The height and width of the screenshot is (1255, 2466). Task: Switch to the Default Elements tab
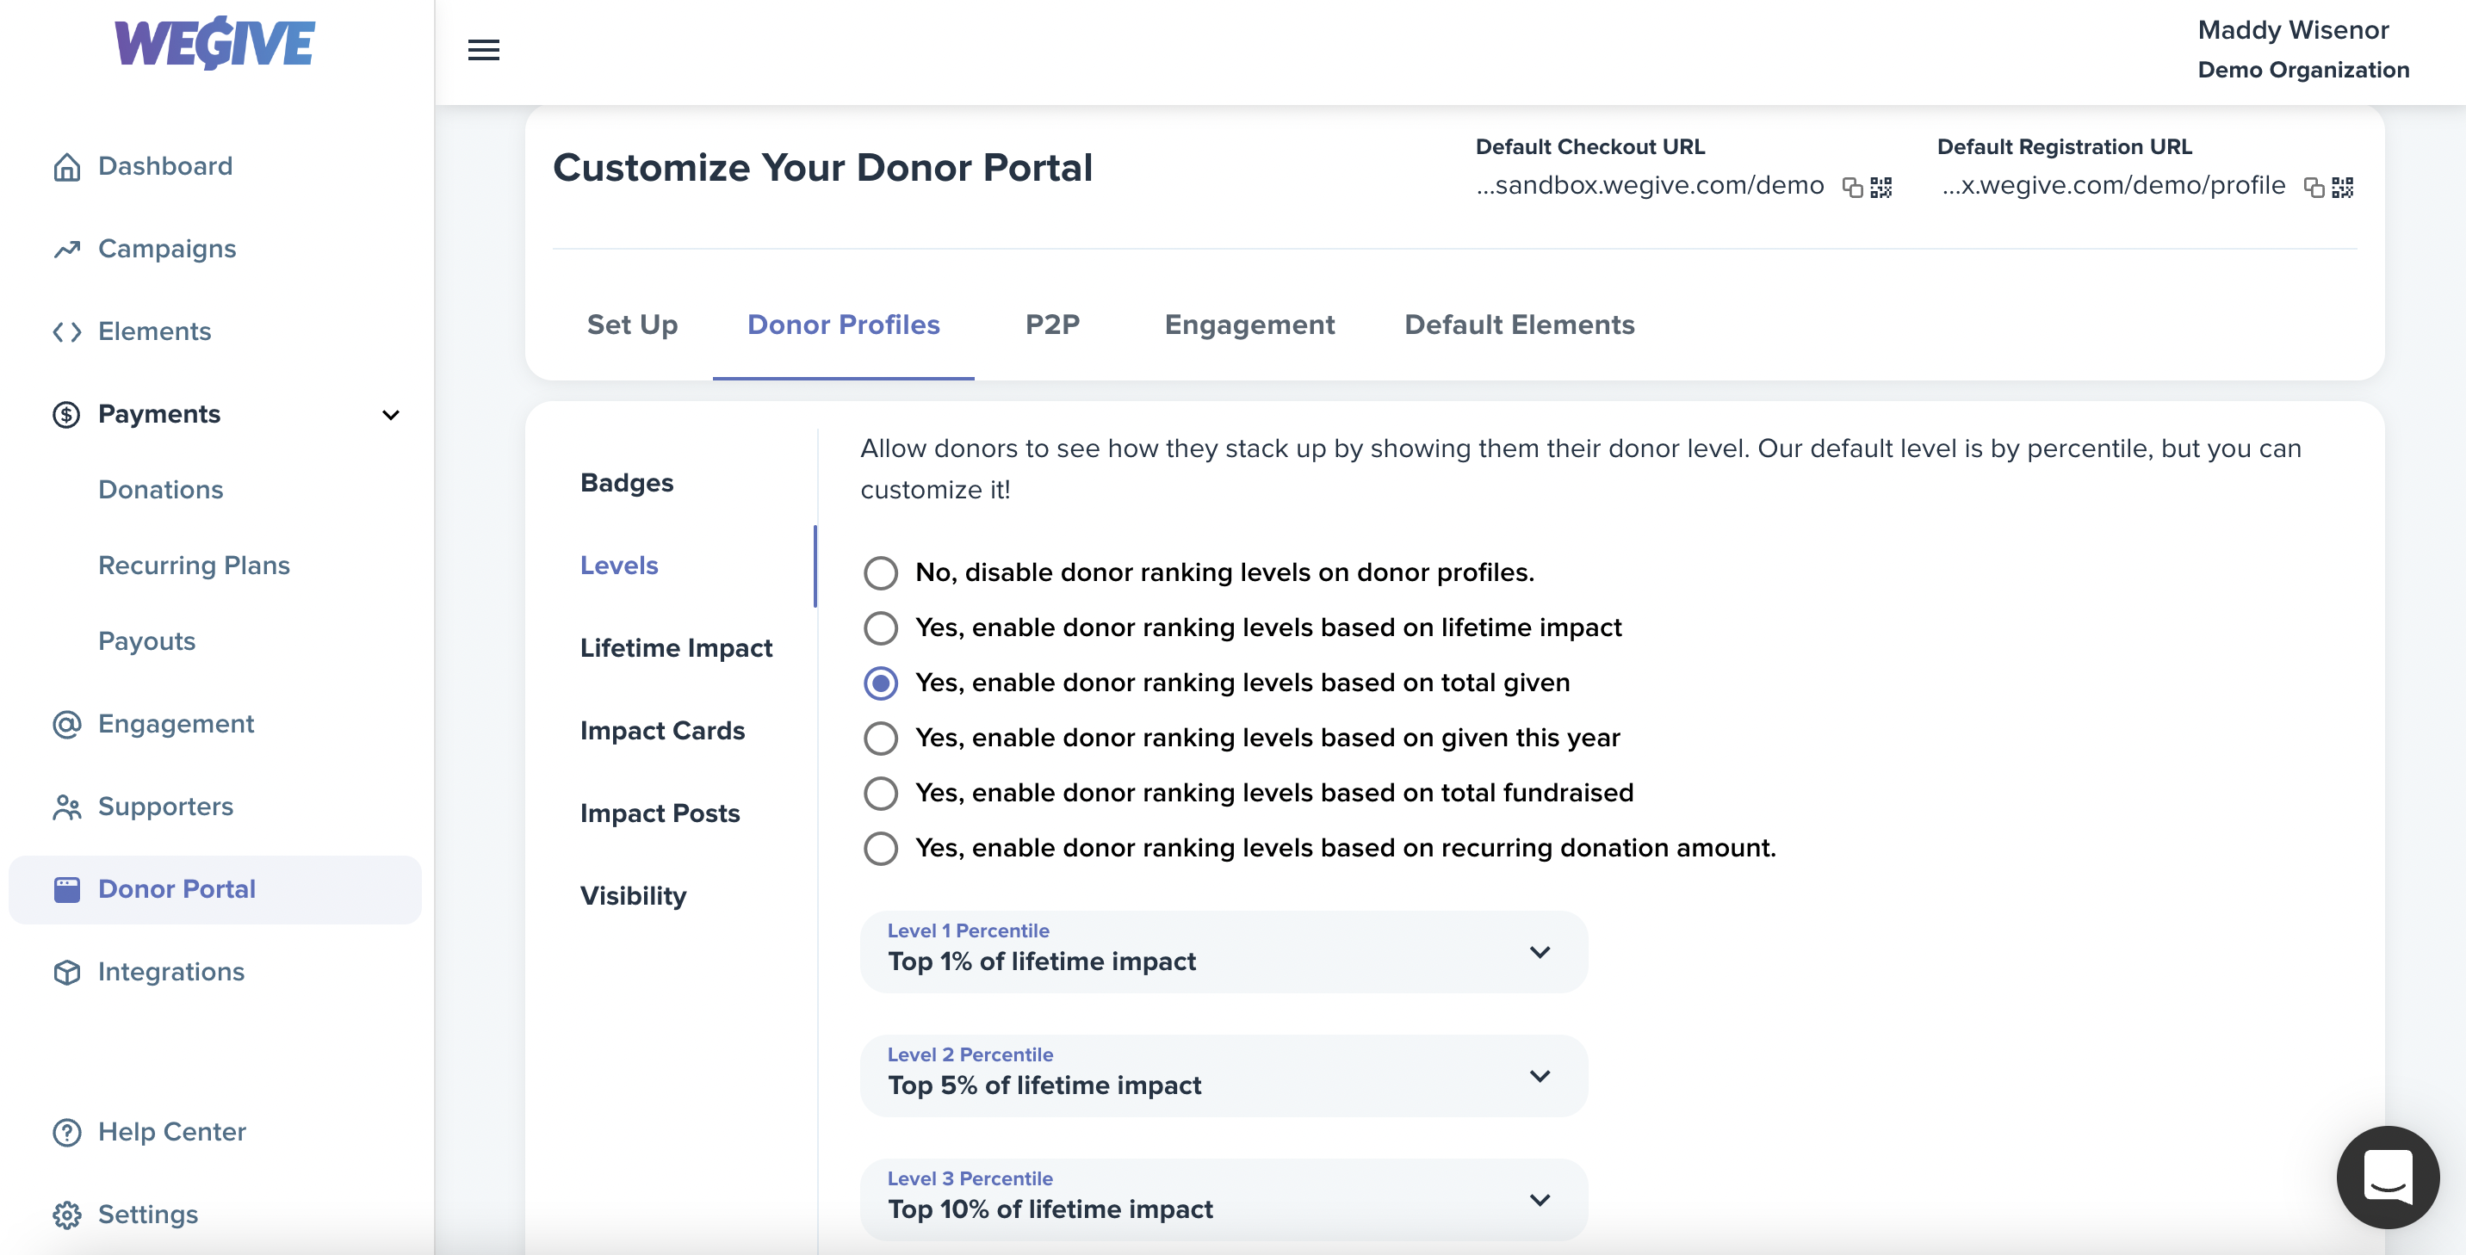click(x=1519, y=325)
